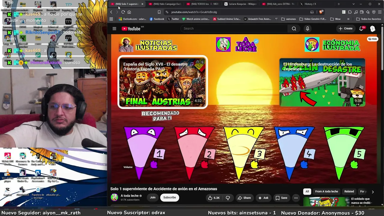Open the Twitter bookmark
Viewport: 384px width, 216px height.
tap(173, 19)
